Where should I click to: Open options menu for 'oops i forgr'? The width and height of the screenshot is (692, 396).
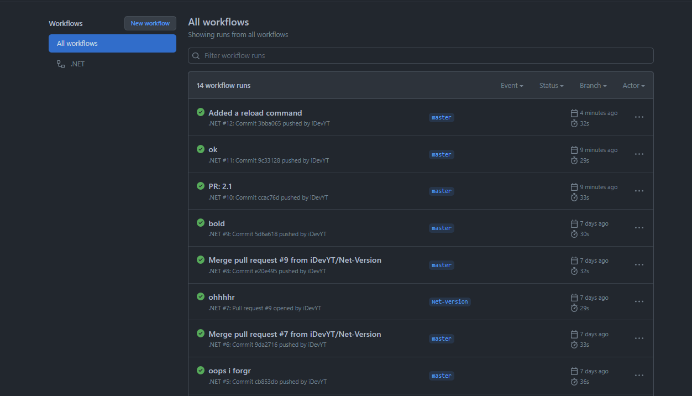(639, 376)
